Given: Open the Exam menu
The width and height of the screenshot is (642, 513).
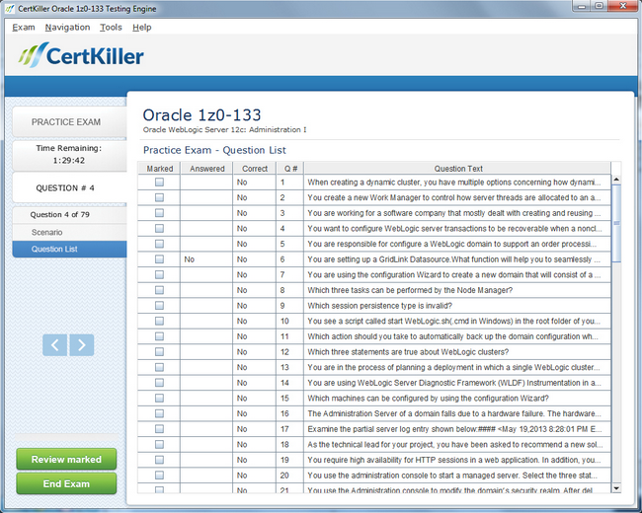Looking at the screenshot, I should point(24,28).
